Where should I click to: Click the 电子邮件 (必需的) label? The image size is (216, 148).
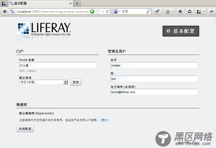point(123,87)
